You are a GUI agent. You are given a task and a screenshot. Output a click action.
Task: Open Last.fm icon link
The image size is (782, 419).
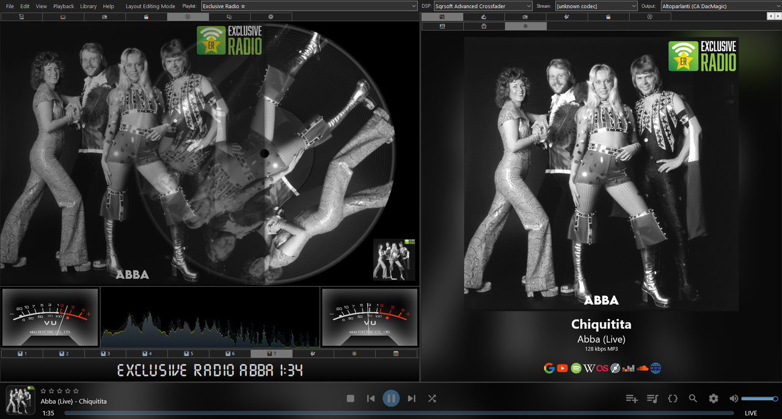[602, 368]
